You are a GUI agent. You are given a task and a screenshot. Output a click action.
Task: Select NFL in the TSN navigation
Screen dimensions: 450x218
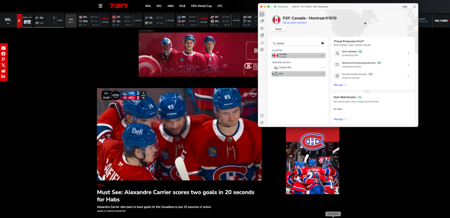click(159, 6)
